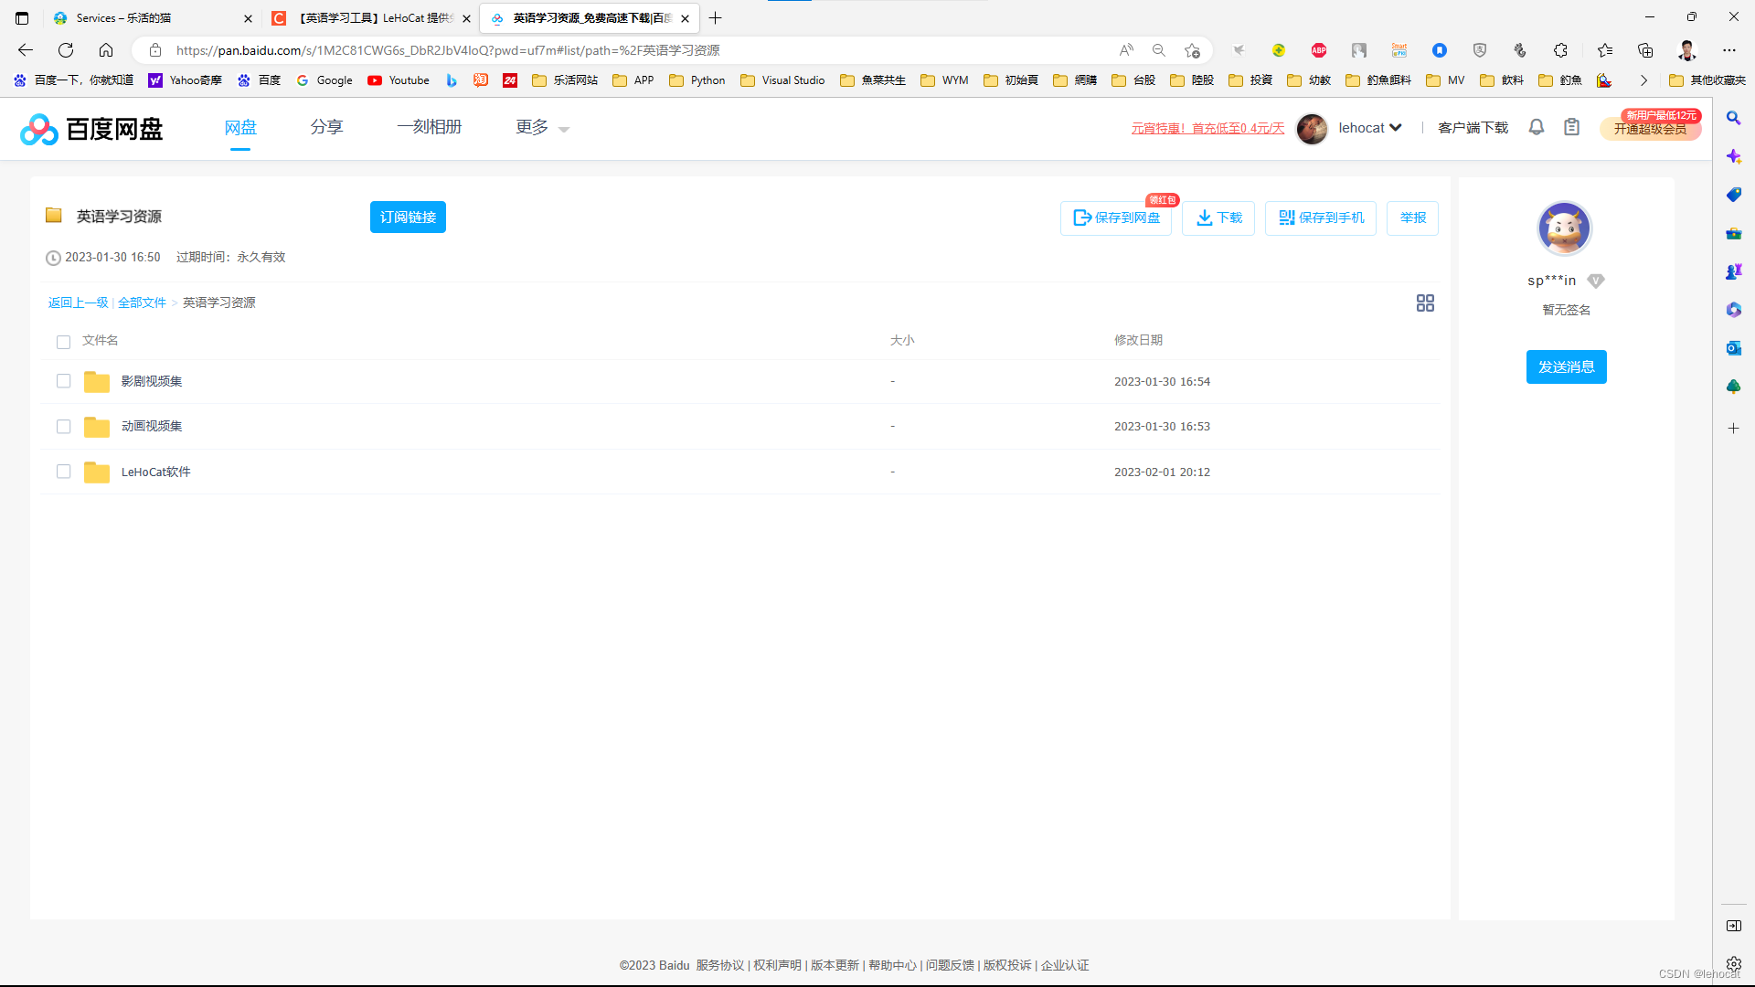Click the Baidu Netdisk logo

click(x=91, y=129)
